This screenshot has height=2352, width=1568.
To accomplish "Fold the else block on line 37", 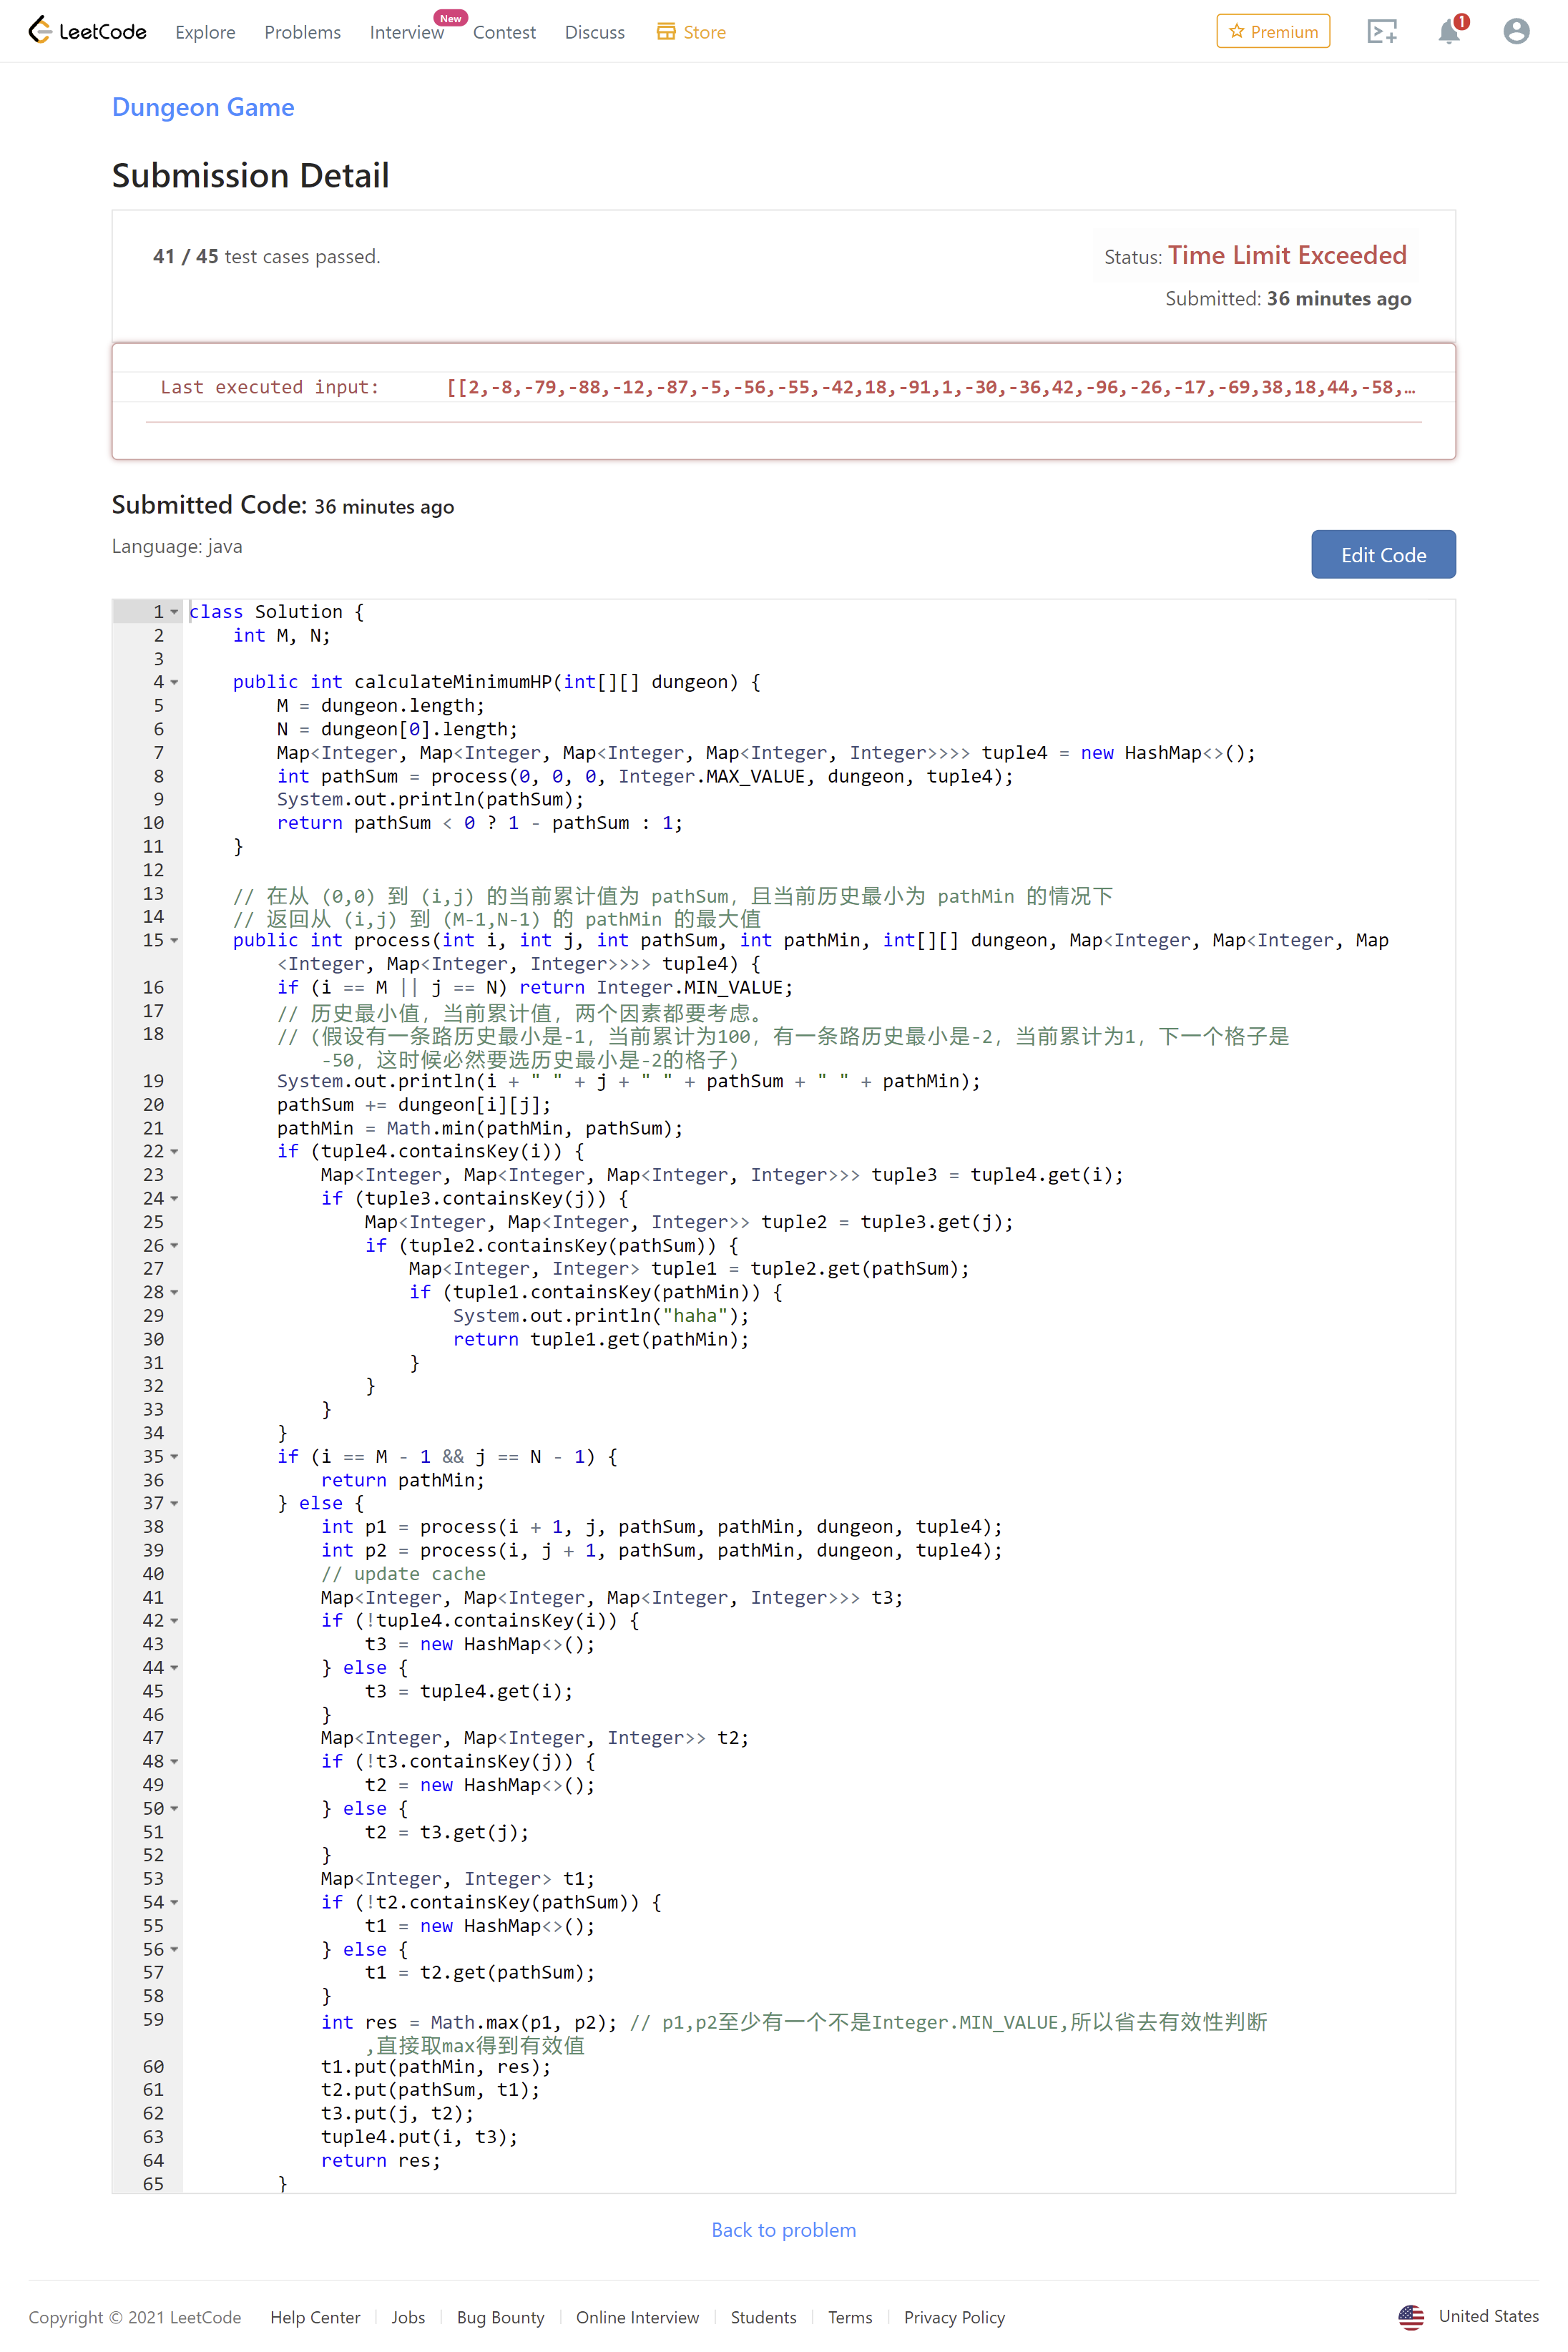I will point(175,1504).
